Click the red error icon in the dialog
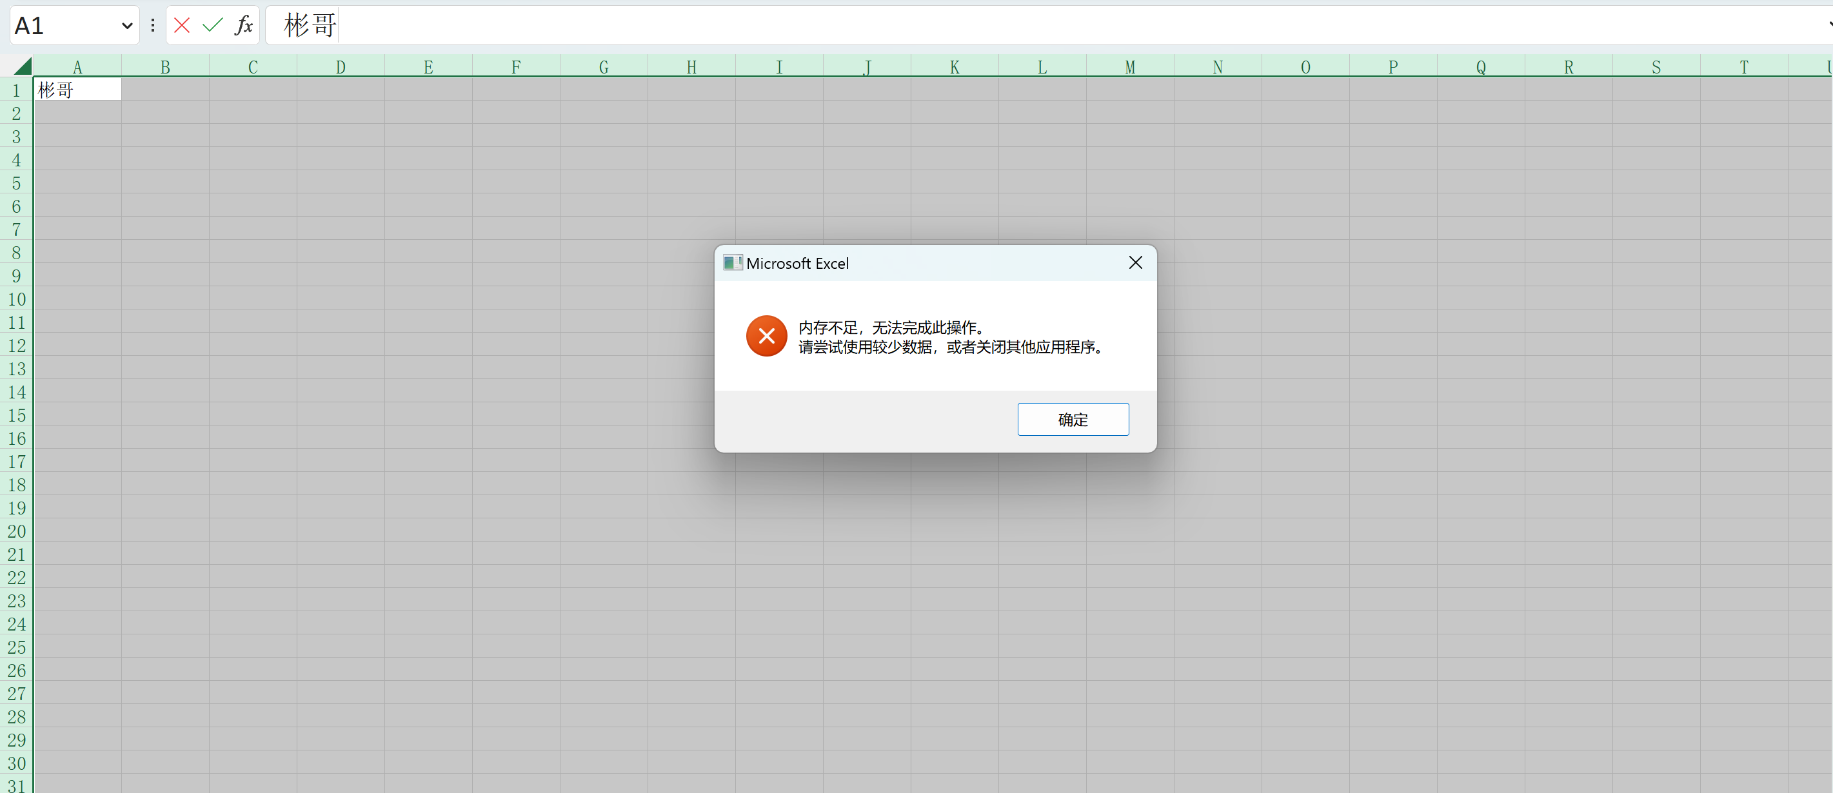Viewport: 1833px width, 793px height. [x=766, y=336]
